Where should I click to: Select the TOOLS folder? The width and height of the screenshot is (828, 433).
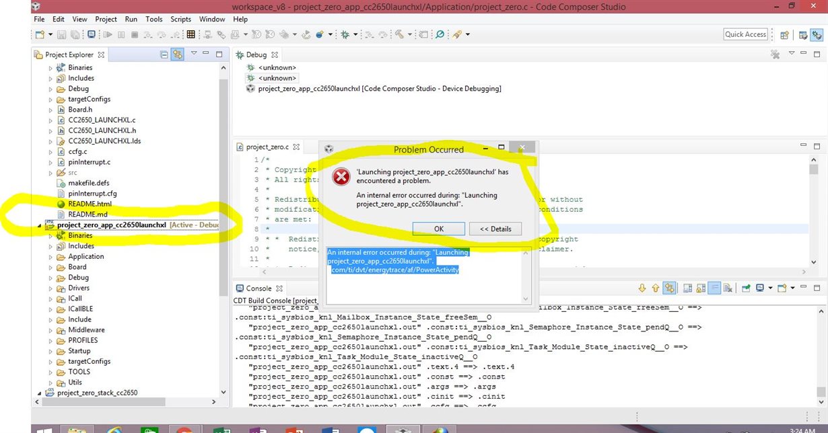pos(79,372)
